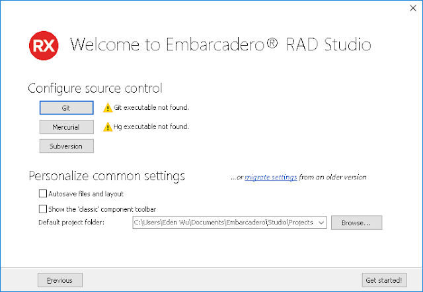The height and width of the screenshot is (292, 423).
Task: Click the 'Welcome to Embarcadero RAD Studio' title
Action: (x=220, y=44)
